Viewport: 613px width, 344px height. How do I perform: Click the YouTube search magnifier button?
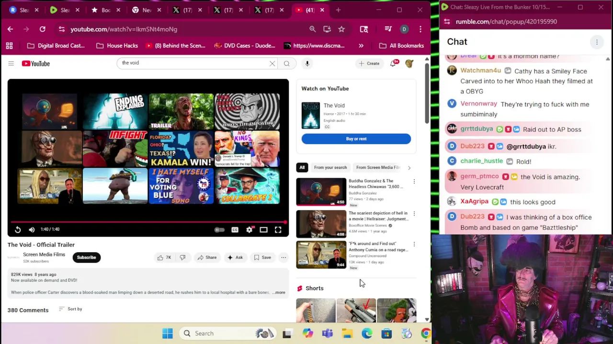286,63
